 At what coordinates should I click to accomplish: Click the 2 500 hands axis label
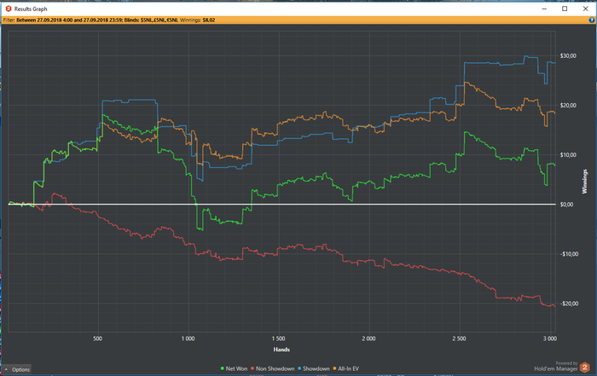(x=459, y=338)
